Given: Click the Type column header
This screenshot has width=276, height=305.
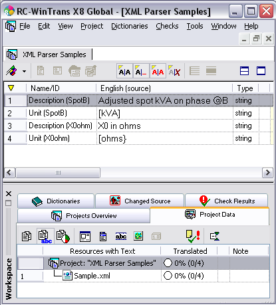Looking at the screenshot, I should click(245, 88).
